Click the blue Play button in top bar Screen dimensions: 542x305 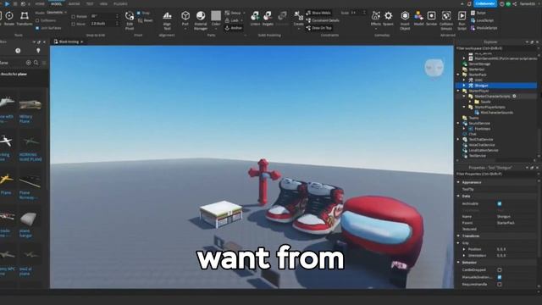coord(7,3)
